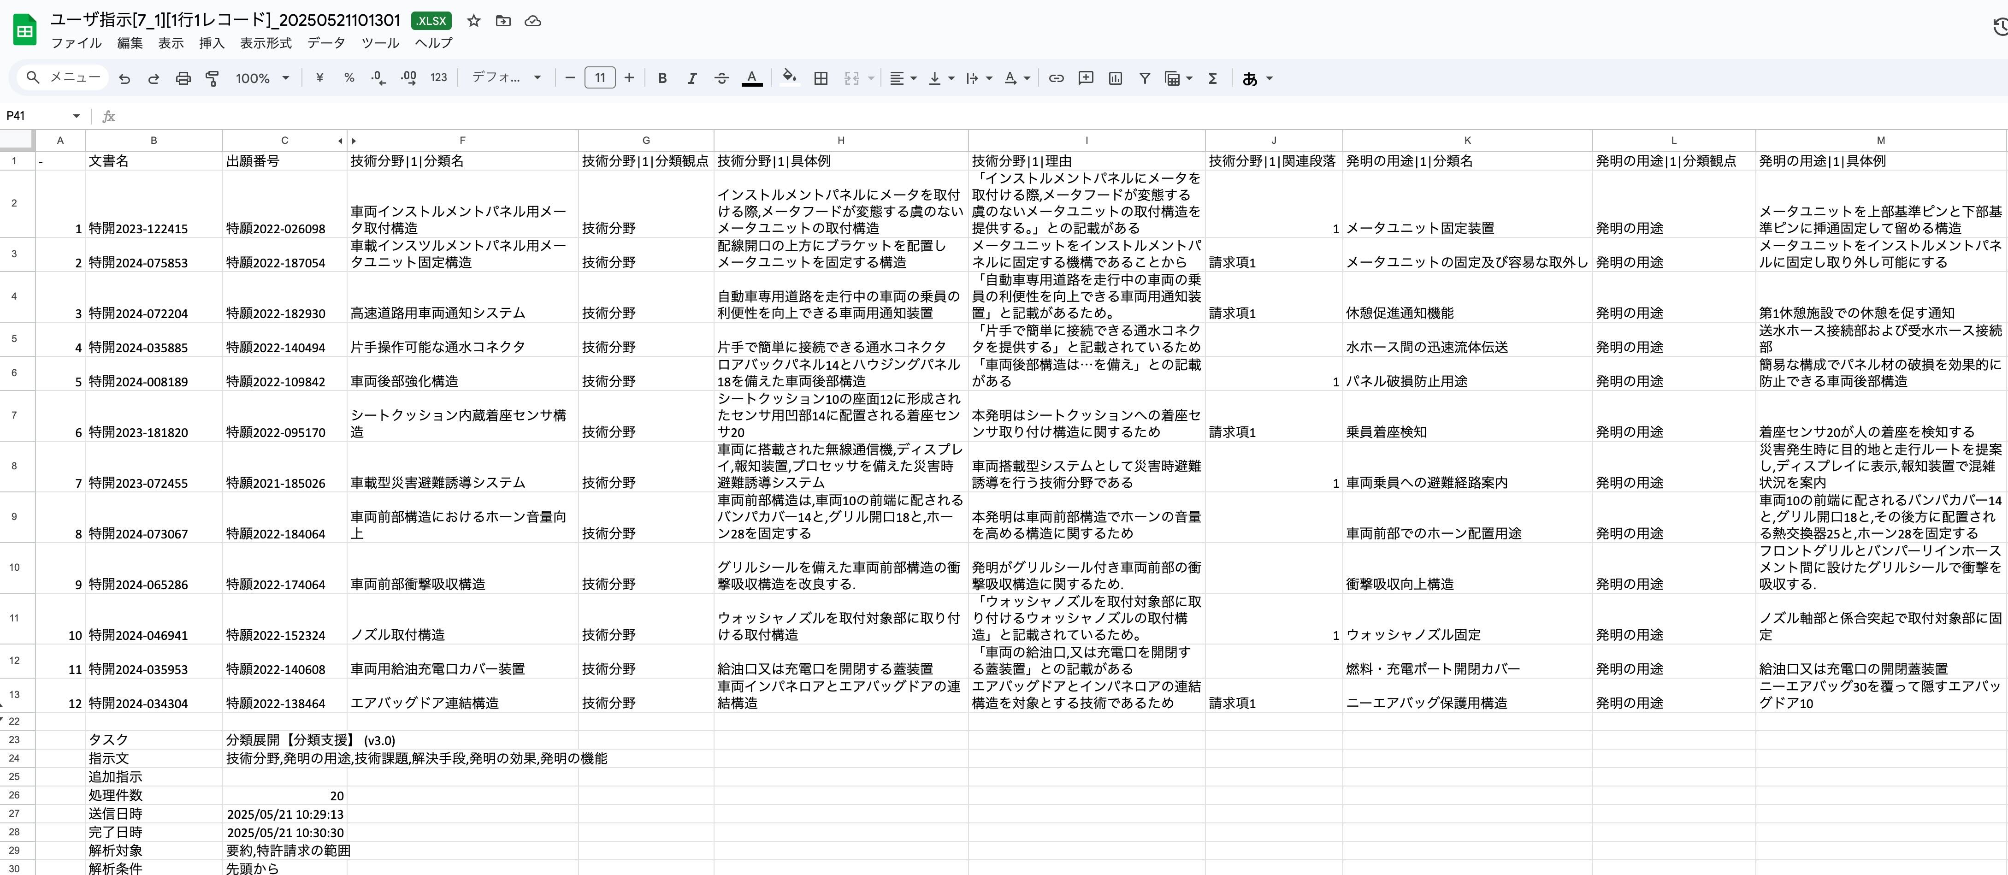
Task: Open the データ menu
Action: coord(326,43)
